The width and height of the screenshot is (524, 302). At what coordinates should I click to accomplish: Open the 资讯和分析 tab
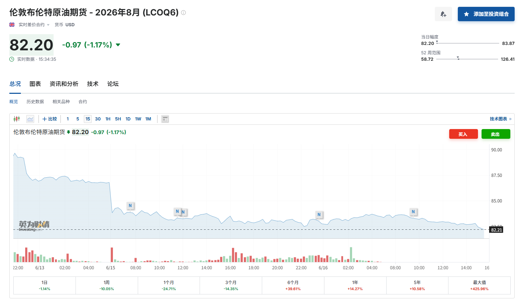click(64, 84)
